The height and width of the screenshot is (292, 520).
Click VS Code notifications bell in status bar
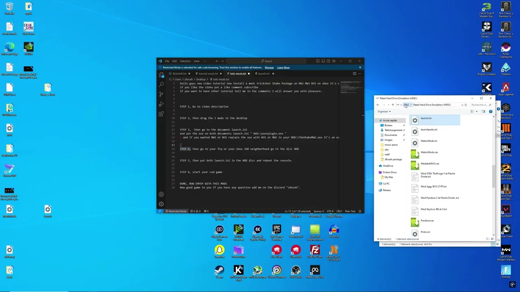click(x=360, y=211)
